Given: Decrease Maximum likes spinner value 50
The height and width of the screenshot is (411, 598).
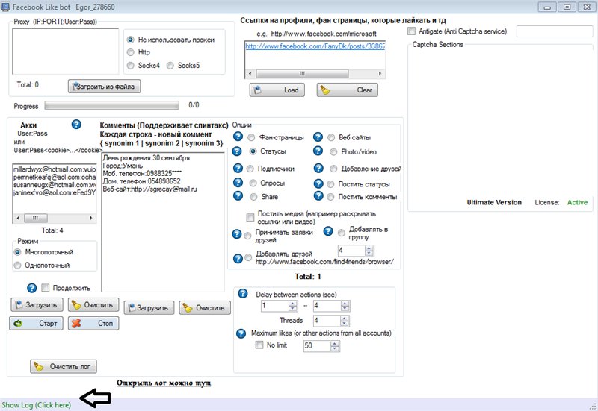Looking at the screenshot, I should (335, 348).
